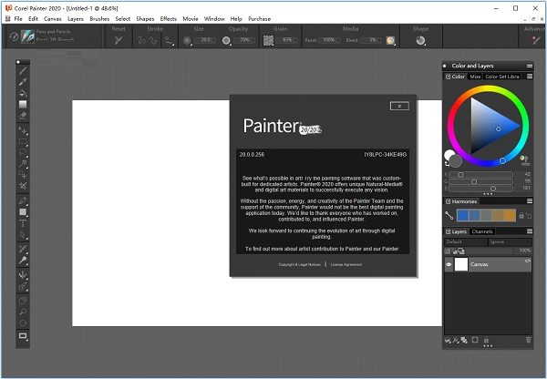Toggle the Layers panel checkbox
The width and height of the screenshot is (547, 379).
point(449,231)
